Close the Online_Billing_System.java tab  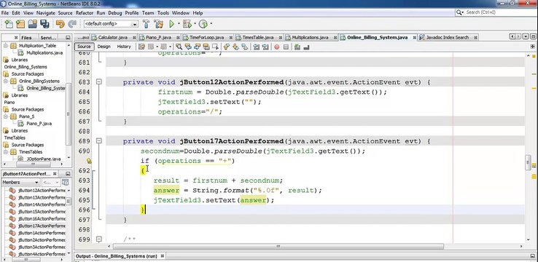415,37
